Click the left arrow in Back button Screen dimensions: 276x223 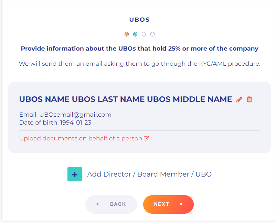[98, 204]
